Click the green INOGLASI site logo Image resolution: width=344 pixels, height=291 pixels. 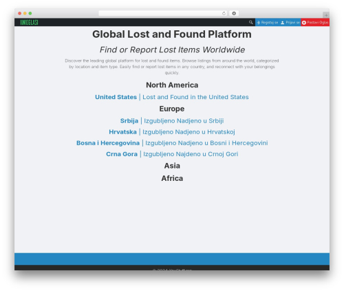(29, 22)
